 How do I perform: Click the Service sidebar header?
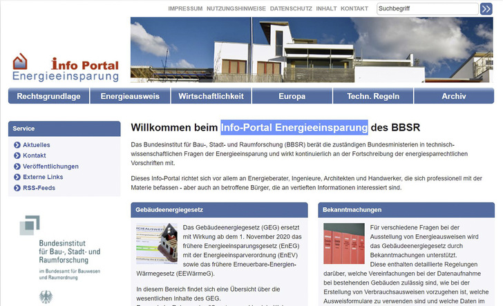[64, 128]
